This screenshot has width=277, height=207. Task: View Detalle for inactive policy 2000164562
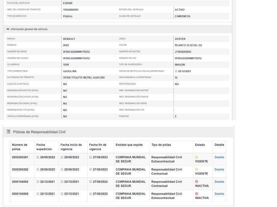coord(219,182)
